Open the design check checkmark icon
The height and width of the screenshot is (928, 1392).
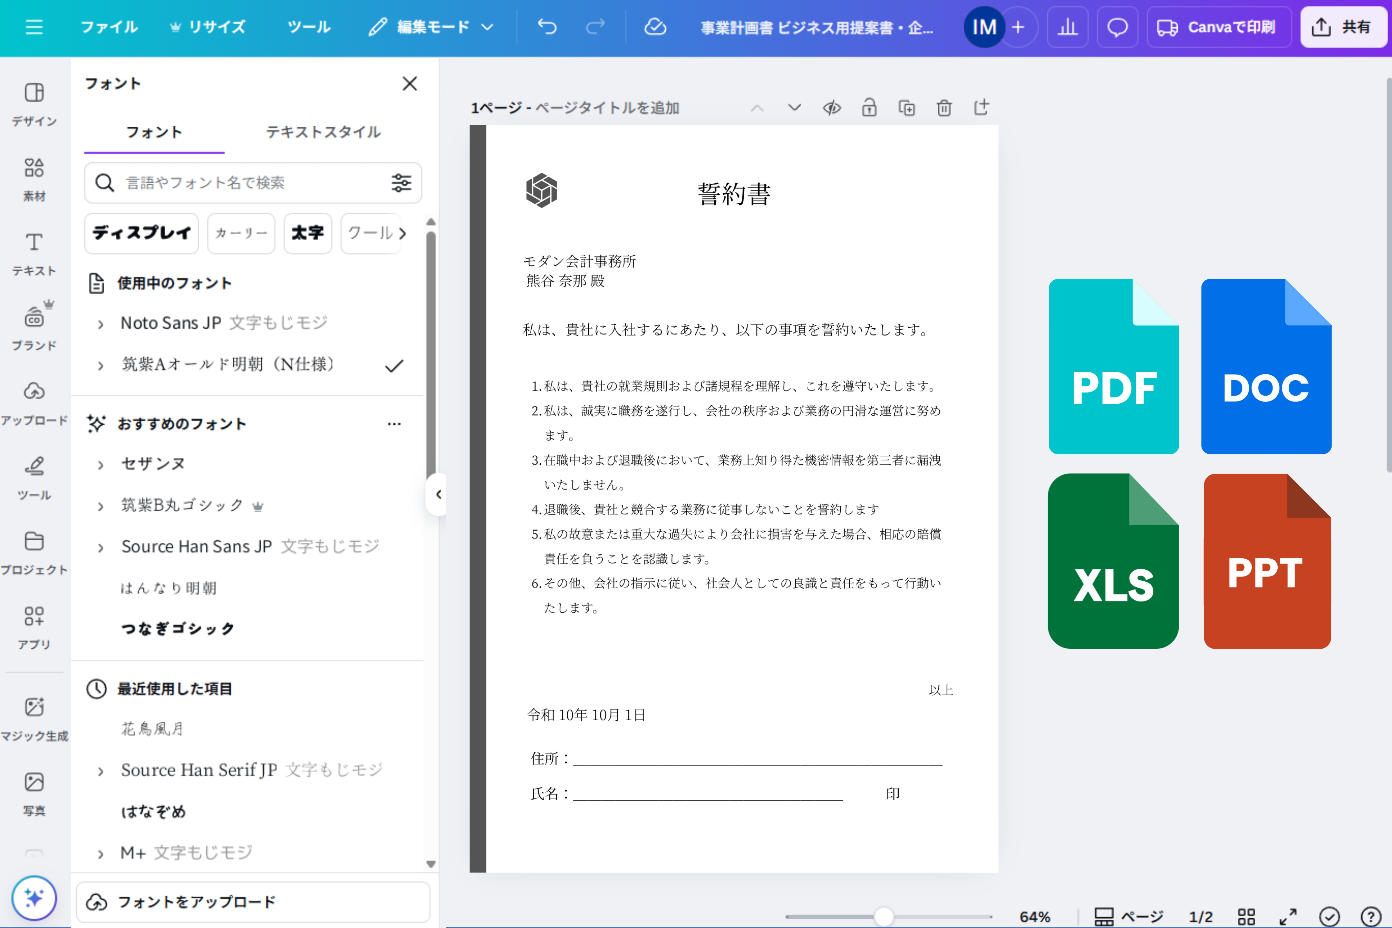coord(1329,917)
